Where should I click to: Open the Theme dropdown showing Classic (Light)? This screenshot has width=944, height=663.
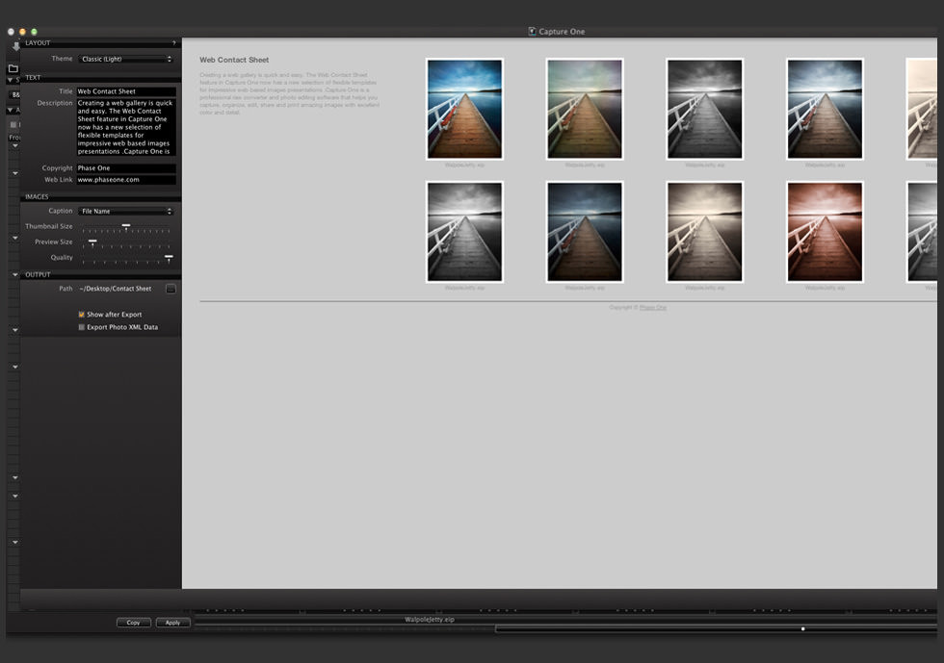click(126, 59)
